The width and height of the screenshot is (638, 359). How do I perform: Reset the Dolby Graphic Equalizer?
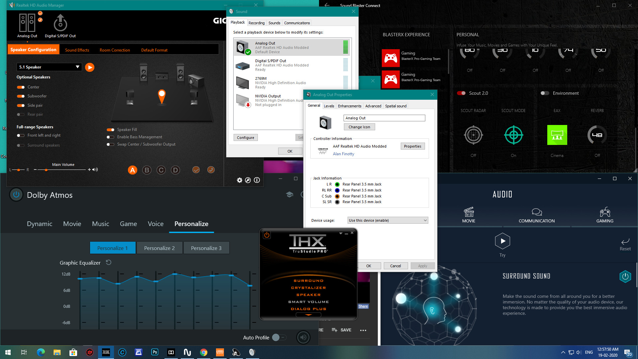point(108,262)
